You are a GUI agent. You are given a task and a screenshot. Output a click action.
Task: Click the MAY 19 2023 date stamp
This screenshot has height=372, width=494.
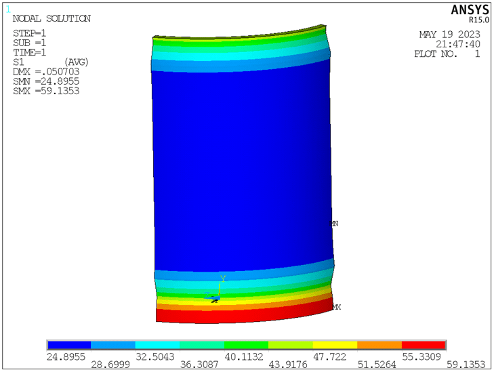coord(449,35)
